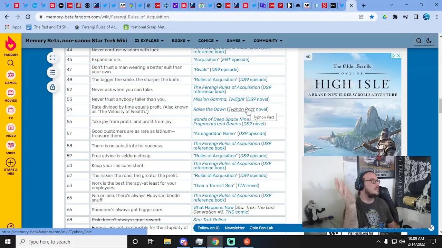The height and width of the screenshot is (248, 442).
Task: Switch to Chrome on the taskbar
Action: [215, 241]
